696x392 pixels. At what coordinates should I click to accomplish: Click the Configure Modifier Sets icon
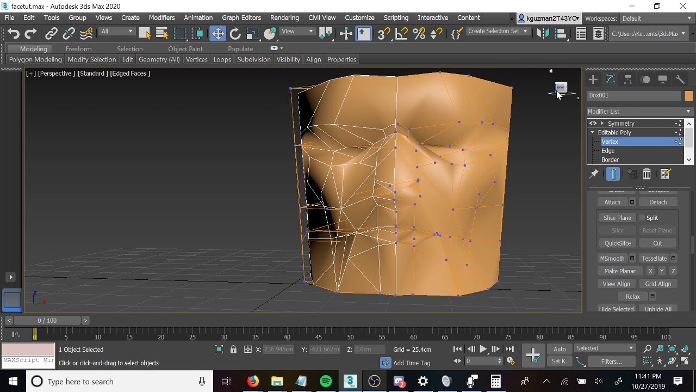665,174
